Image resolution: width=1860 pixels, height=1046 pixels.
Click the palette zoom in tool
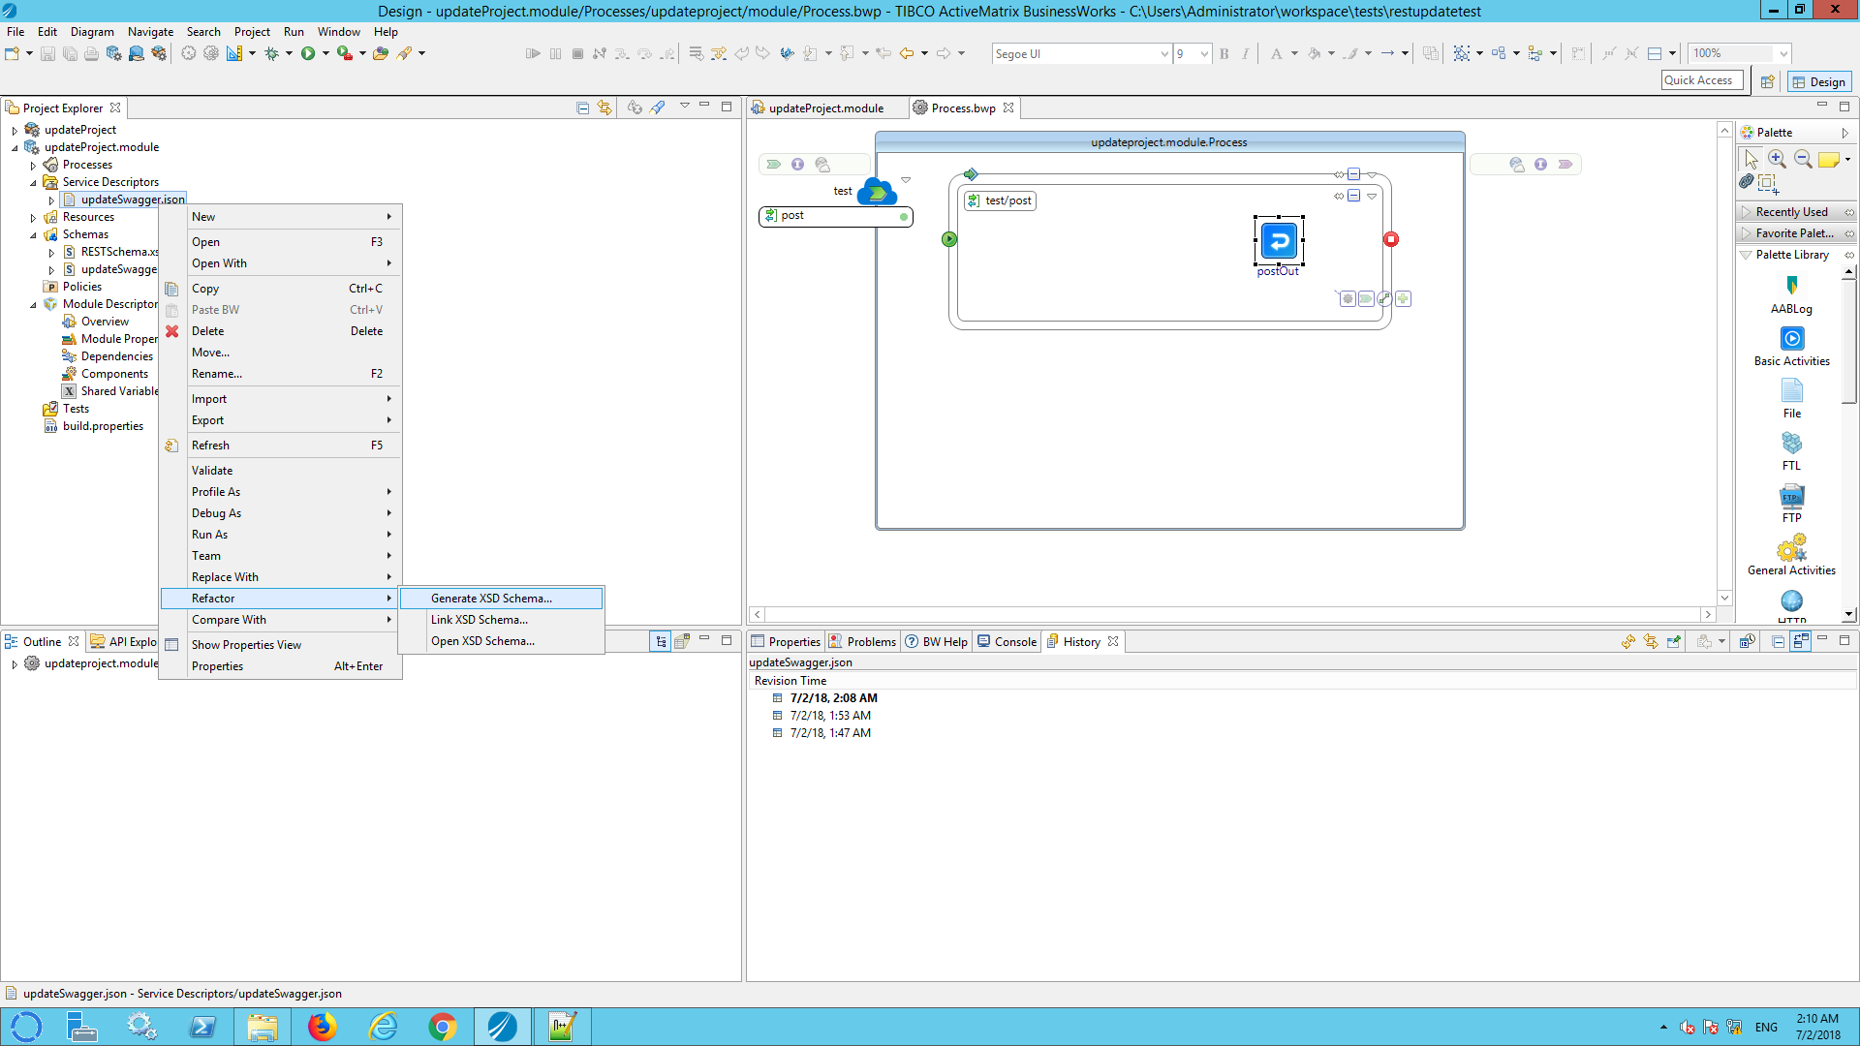1777,159
